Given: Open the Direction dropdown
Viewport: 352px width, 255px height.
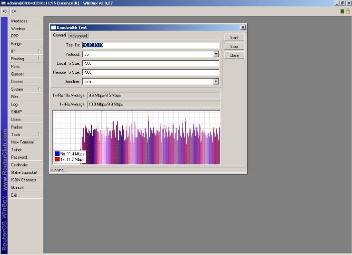Looking at the screenshot, I should (x=216, y=81).
